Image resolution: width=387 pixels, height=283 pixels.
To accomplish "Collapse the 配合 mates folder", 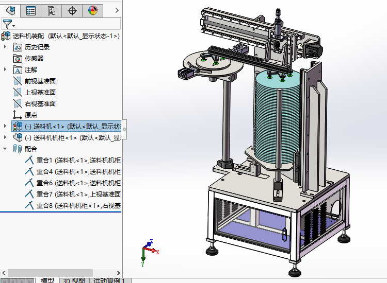I will tap(5, 149).
